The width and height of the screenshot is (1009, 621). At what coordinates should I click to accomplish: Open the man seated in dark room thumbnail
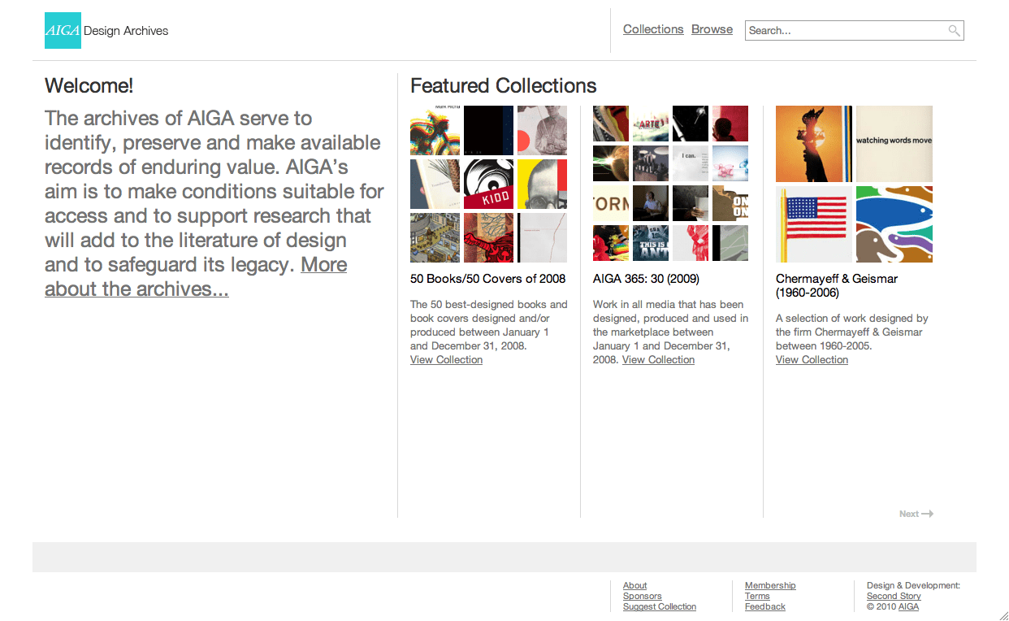point(651,203)
